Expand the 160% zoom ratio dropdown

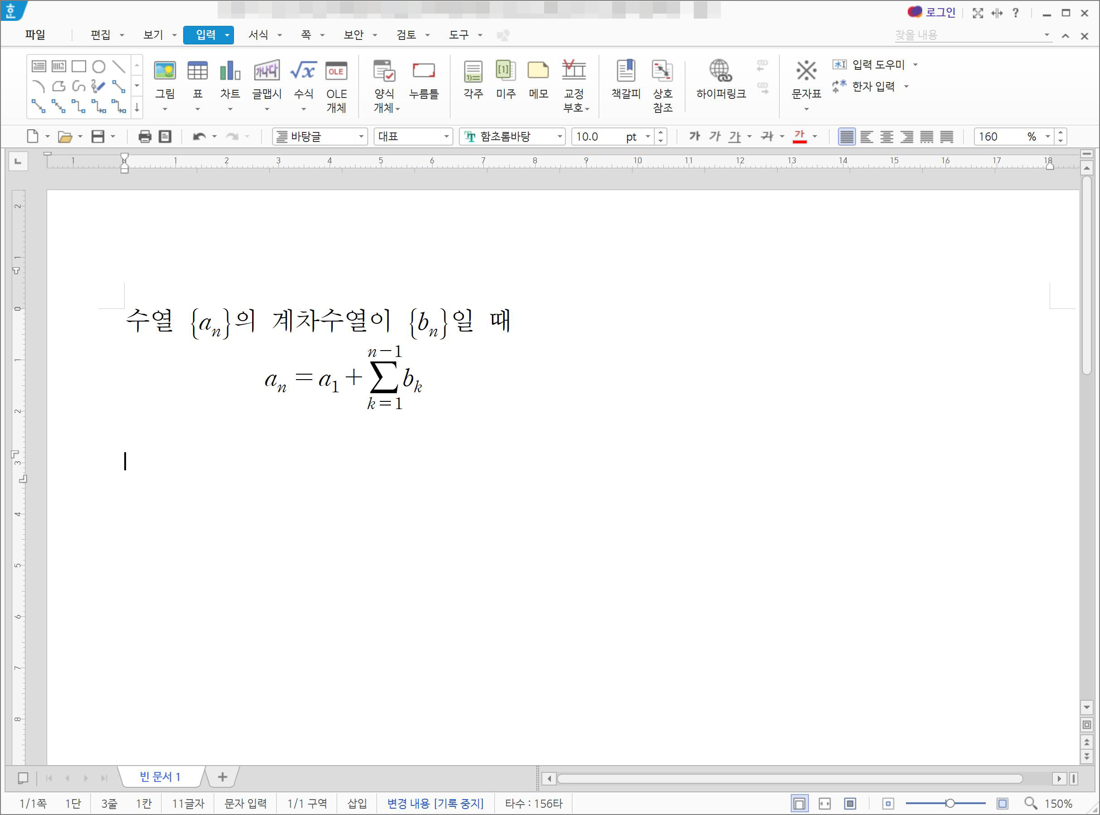click(x=1048, y=137)
